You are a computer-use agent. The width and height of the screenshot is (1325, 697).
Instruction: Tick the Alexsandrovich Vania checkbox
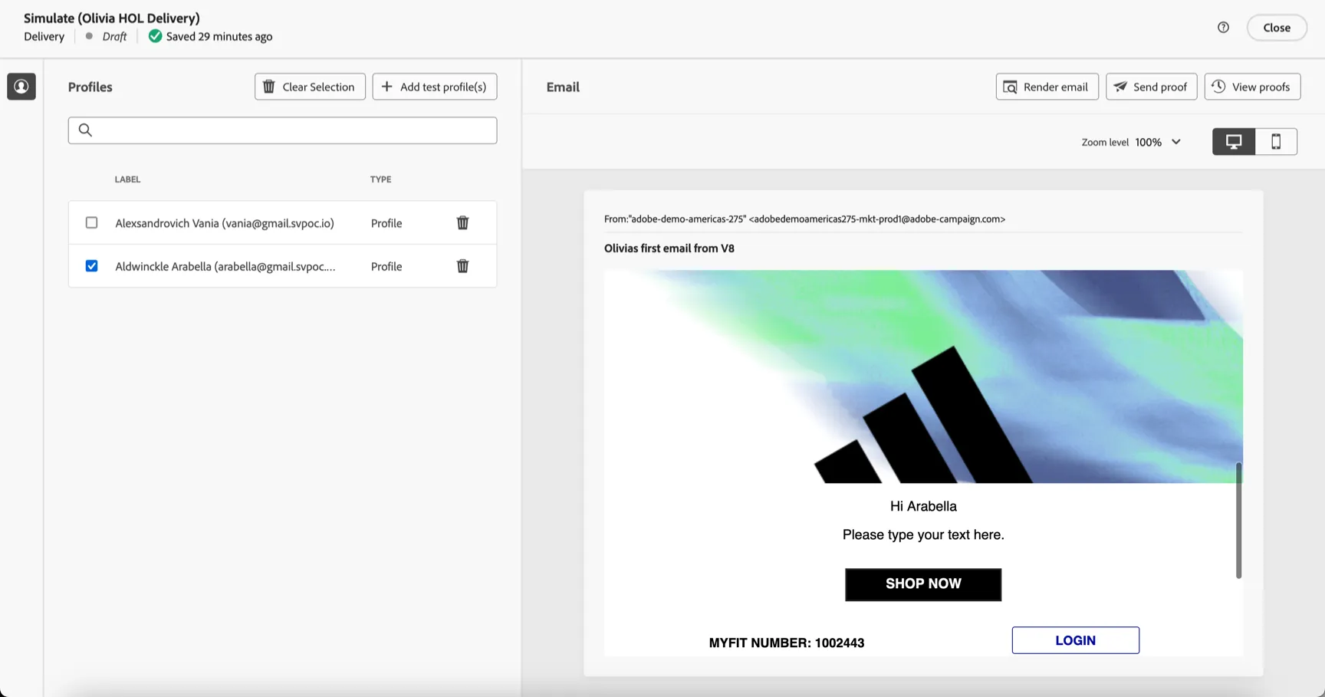coord(91,222)
